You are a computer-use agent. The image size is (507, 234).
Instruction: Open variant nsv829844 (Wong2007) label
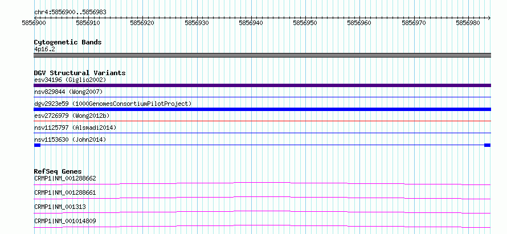tap(68, 92)
